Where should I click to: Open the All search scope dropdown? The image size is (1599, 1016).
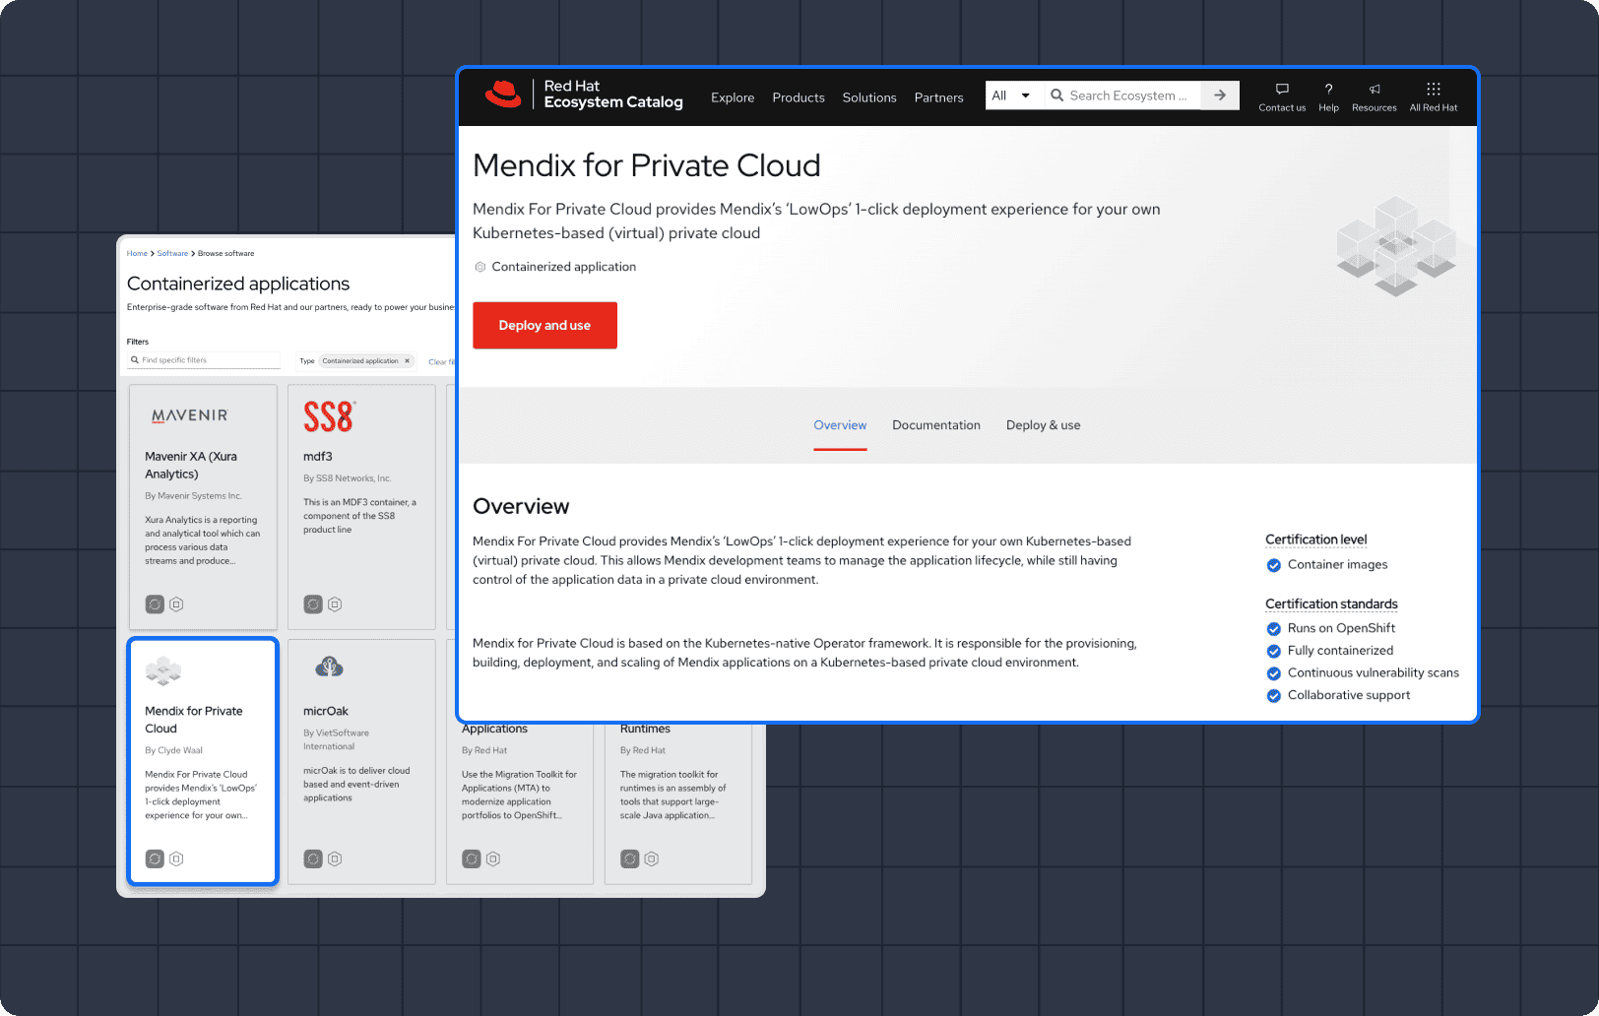1012,95
